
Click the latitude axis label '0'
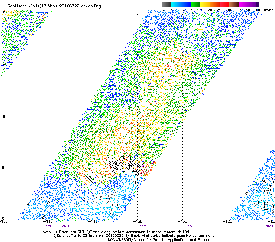3,219
